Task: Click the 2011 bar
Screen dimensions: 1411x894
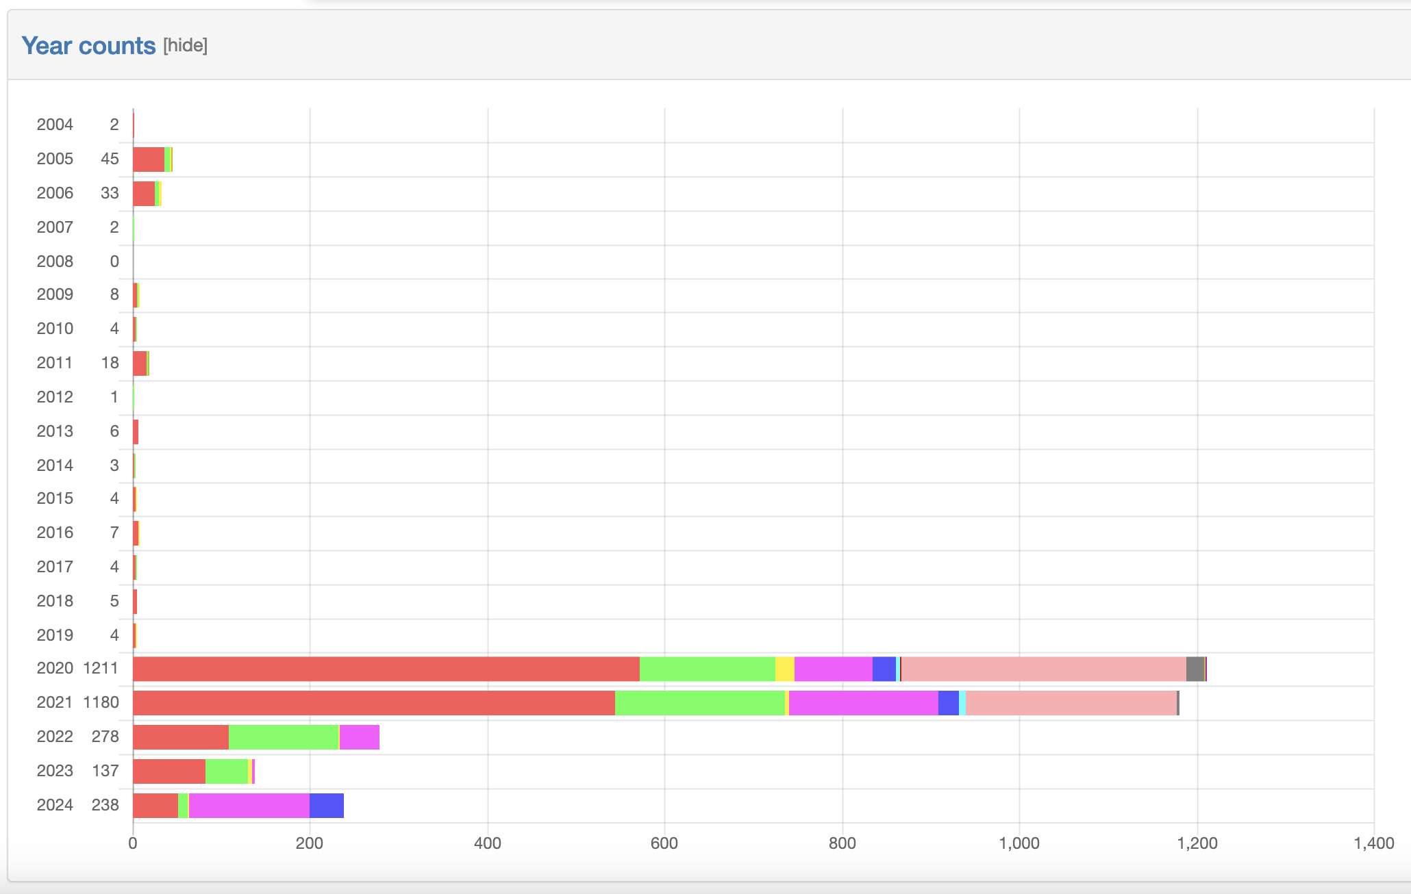Action: (141, 363)
